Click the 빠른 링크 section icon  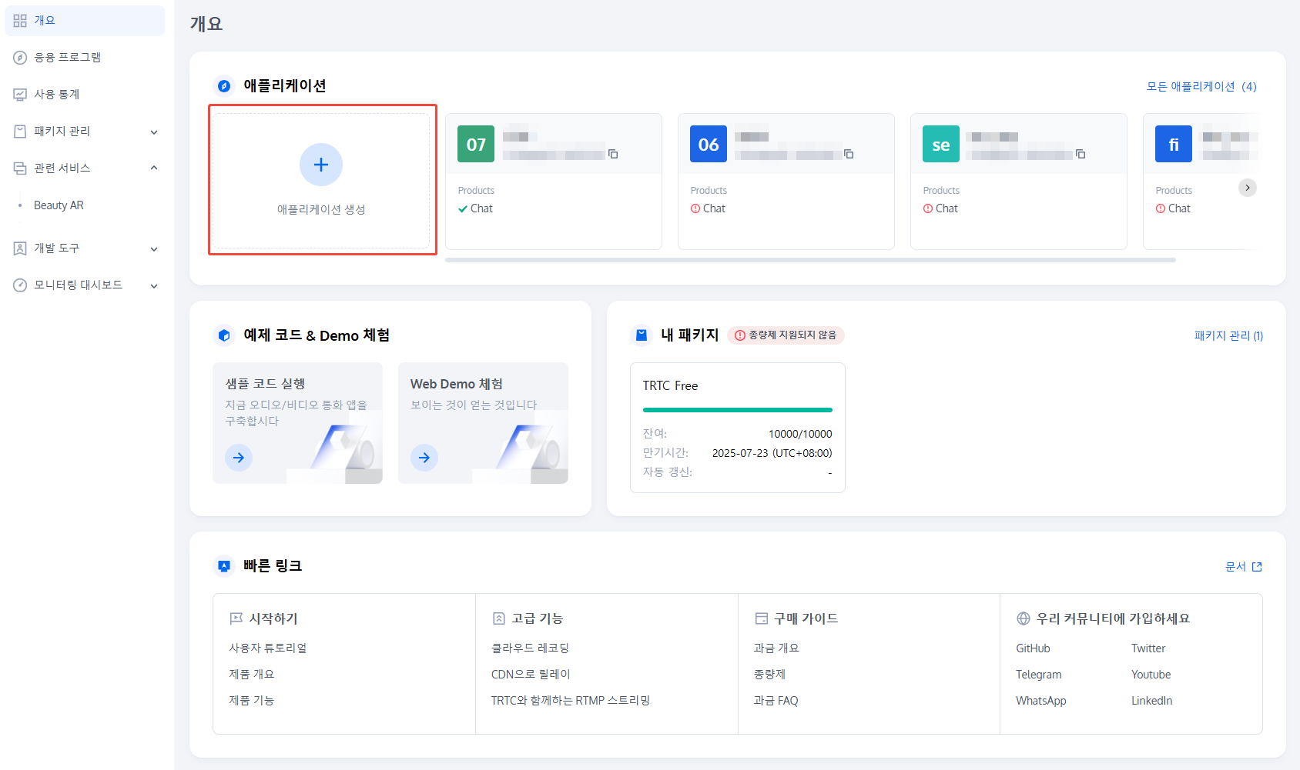point(224,566)
